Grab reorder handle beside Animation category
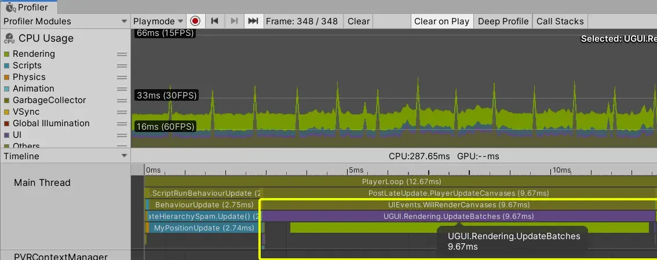Image resolution: width=657 pixels, height=260 pixels. click(122, 89)
